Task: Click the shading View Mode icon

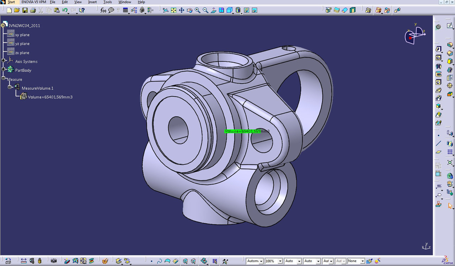Action: coord(238,10)
